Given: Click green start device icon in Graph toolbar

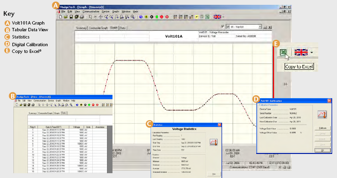Looking at the screenshot, I should (157, 17).
